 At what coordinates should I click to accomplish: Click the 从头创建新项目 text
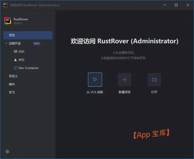[x=124, y=52]
